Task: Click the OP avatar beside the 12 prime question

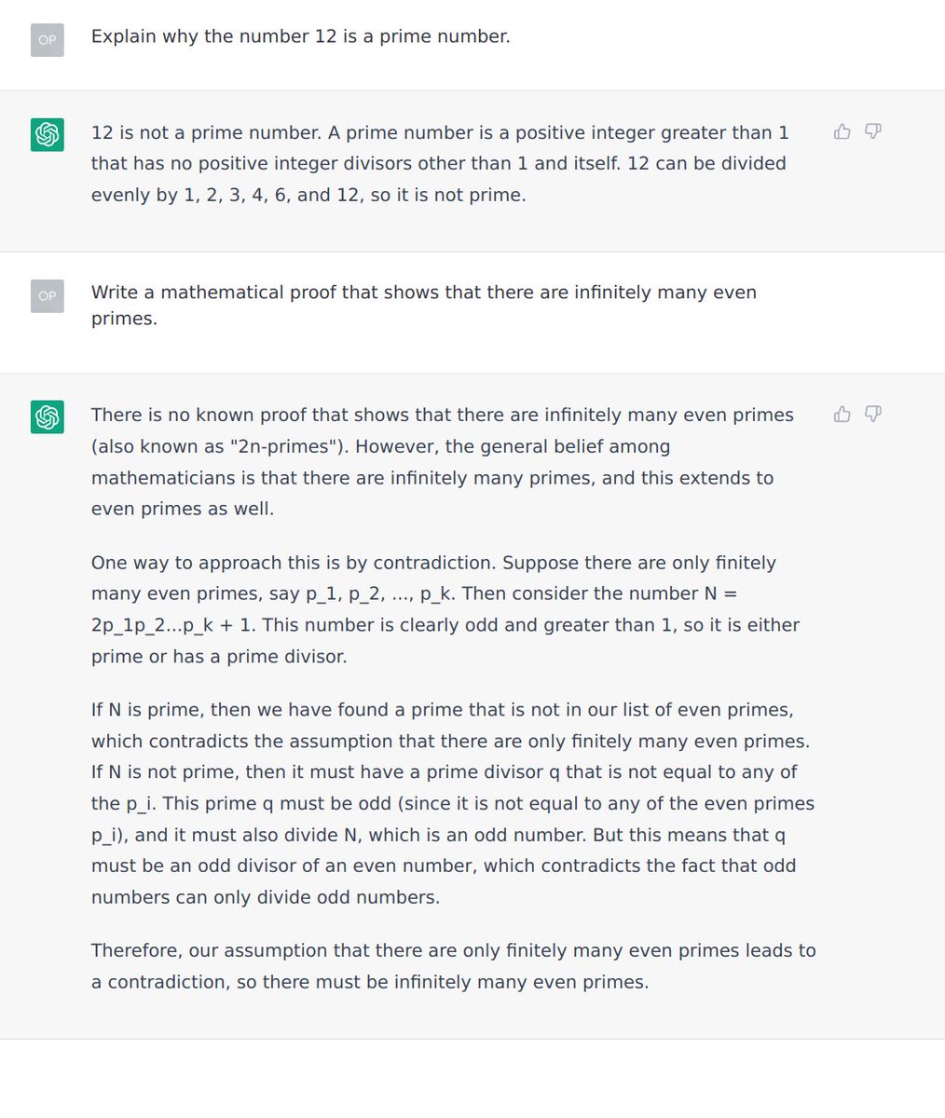Action: tap(48, 40)
